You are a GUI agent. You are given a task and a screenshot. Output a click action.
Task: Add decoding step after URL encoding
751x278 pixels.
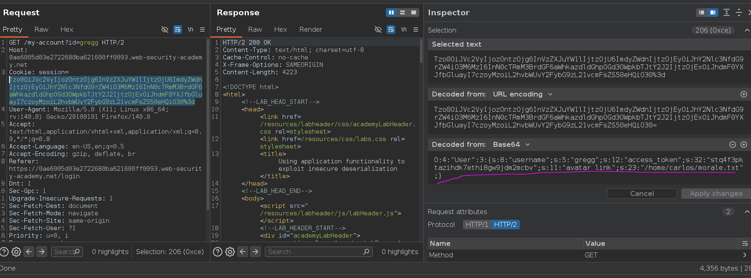pyautogui.click(x=744, y=94)
